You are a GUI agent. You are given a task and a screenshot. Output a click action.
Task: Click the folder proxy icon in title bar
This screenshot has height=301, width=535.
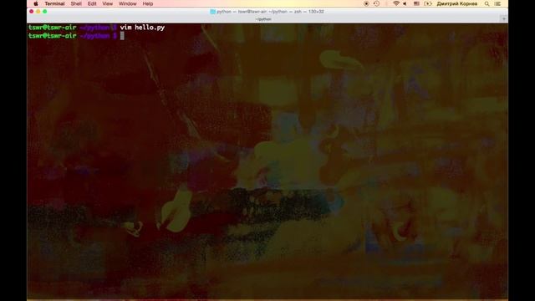(x=212, y=12)
